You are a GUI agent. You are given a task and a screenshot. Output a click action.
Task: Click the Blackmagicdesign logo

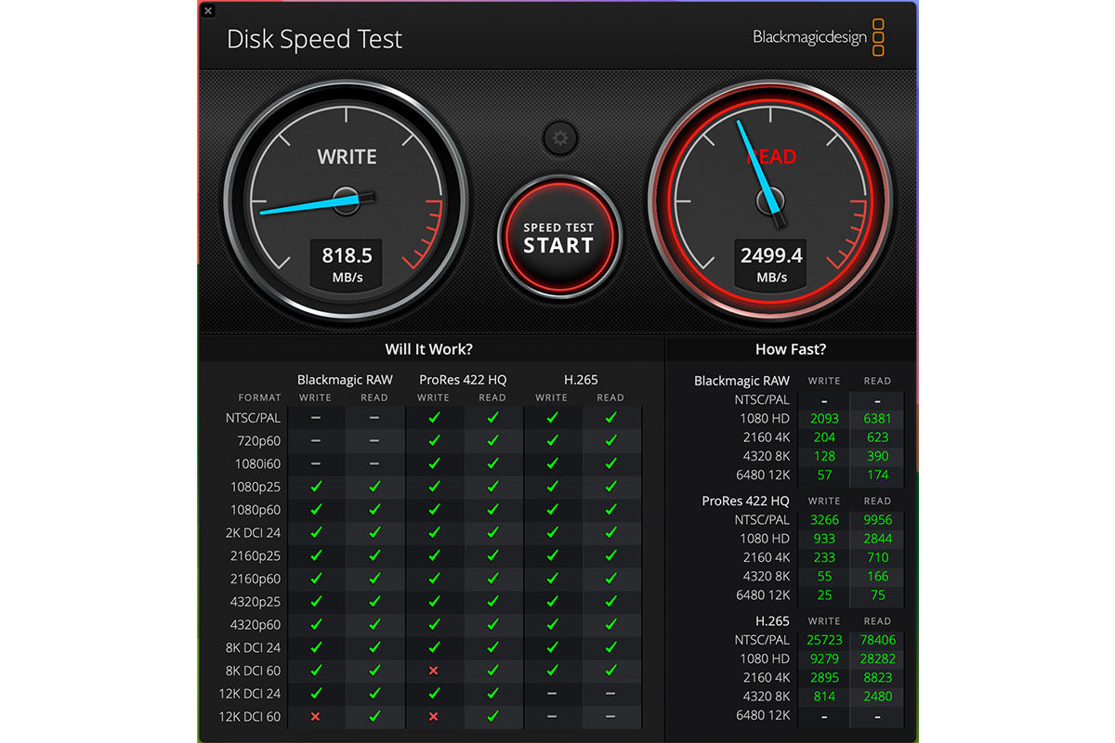[x=818, y=38]
